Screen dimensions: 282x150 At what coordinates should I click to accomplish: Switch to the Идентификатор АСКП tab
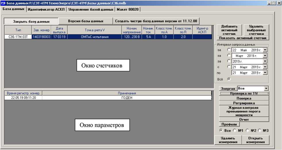click(47, 9)
